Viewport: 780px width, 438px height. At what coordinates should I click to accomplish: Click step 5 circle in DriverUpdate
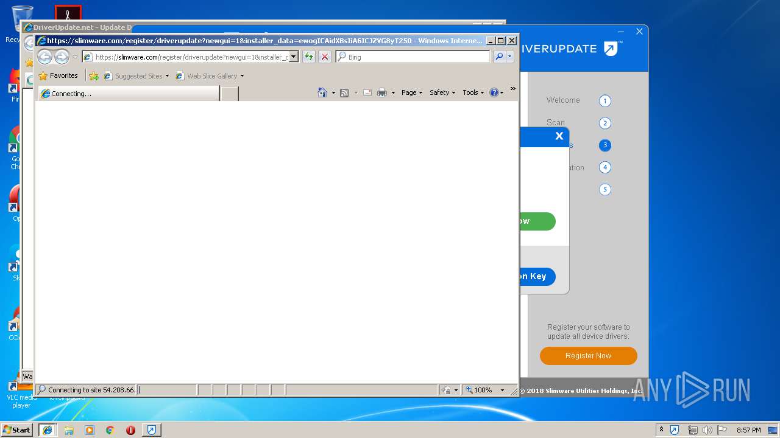coord(604,189)
